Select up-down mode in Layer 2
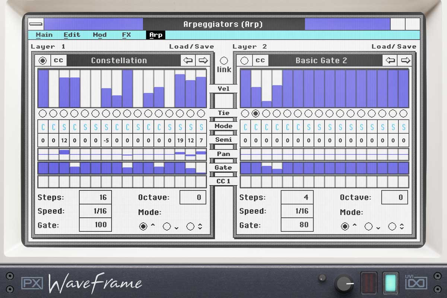 click(392, 226)
